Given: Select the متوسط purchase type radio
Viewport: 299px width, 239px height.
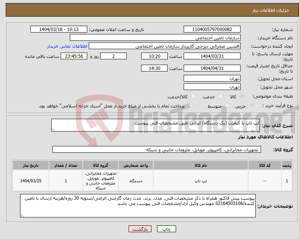Looking at the screenshot, I should [x=227, y=105].
